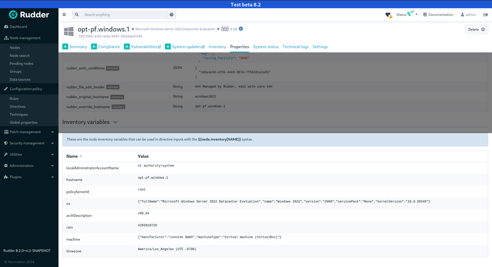Switch to the Summary tab
Screen dimensions: 492x267
tap(74, 47)
